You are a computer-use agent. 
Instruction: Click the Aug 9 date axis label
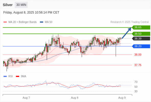tap(122, 98)
